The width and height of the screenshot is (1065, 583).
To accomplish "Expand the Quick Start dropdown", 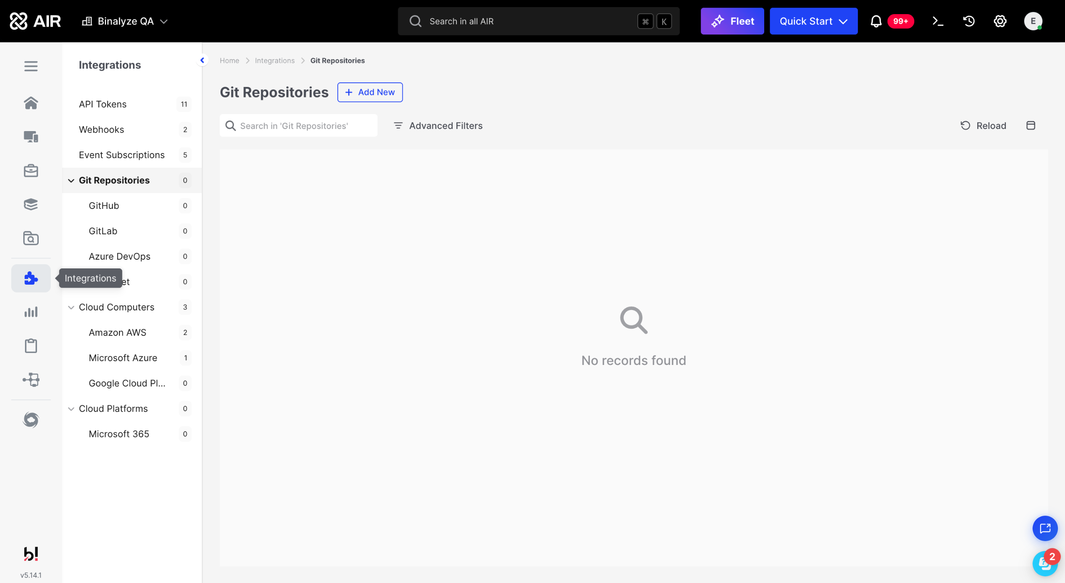I will click(x=813, y=21).
